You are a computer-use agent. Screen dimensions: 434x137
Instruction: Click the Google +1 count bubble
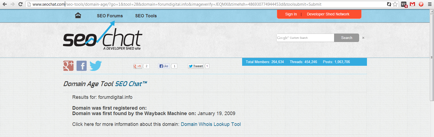[146, 66]
